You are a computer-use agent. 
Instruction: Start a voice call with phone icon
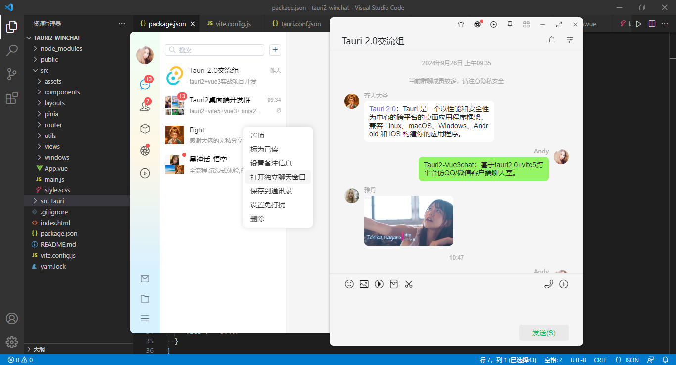[548, 284]
